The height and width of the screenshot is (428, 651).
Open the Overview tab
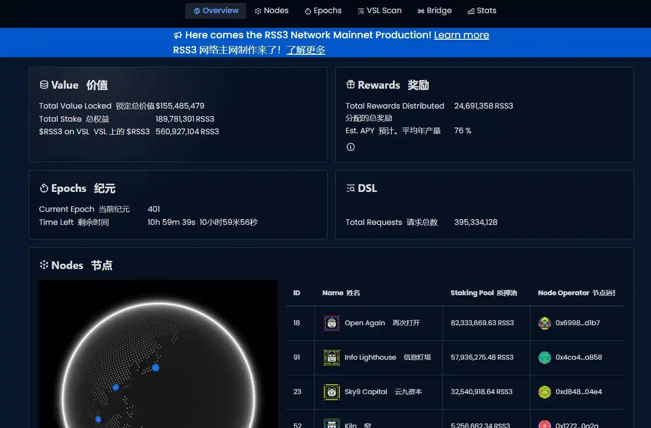tap(216, 11)
